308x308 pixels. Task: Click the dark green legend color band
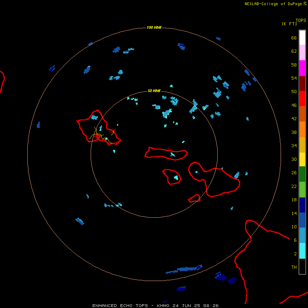302,174
